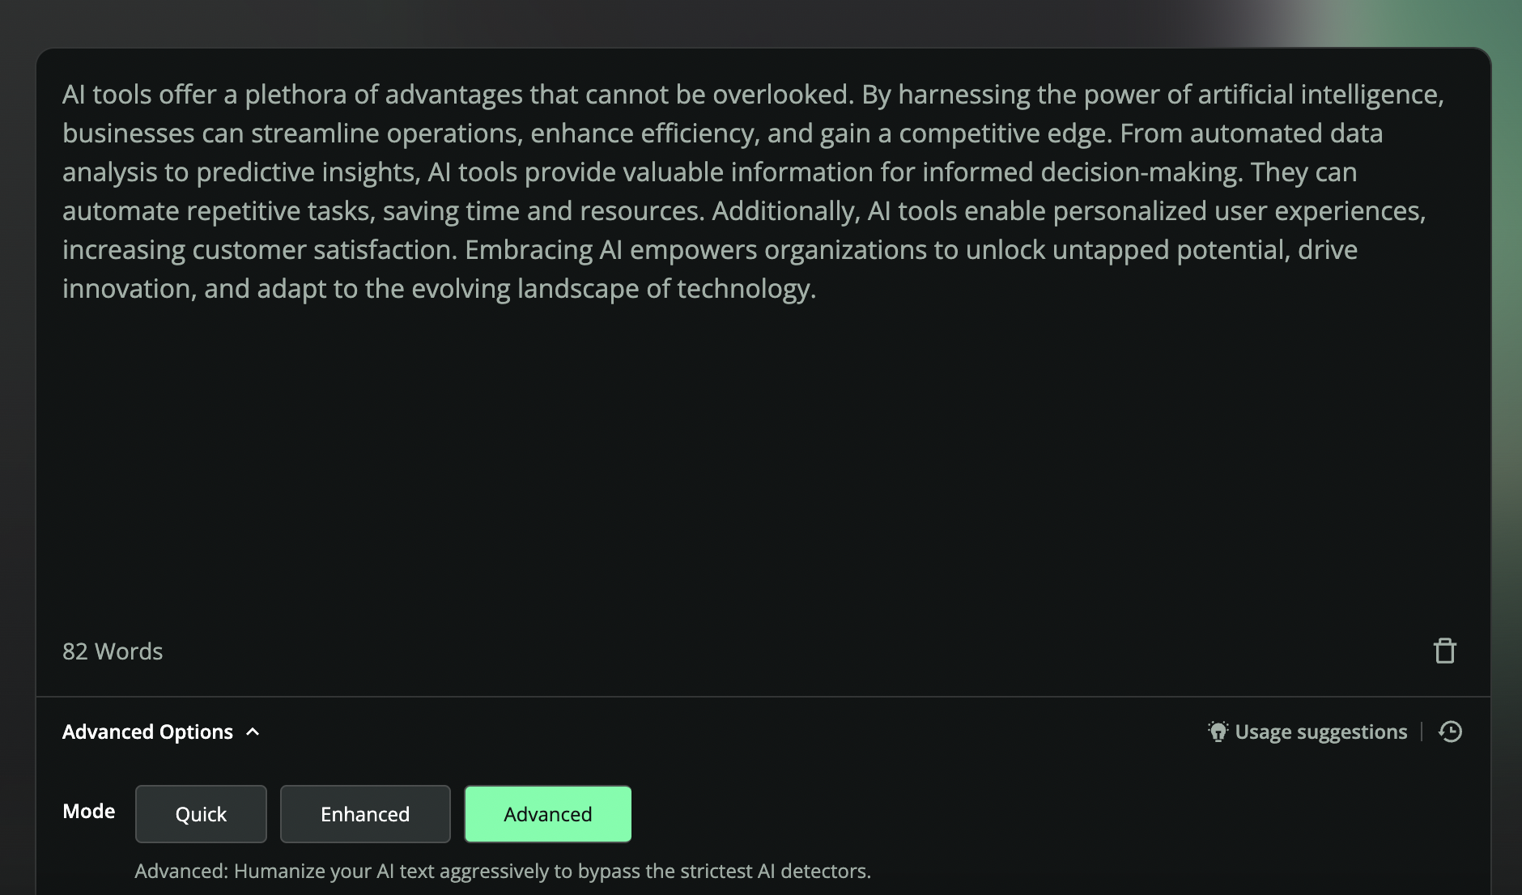The height and width of the screenshot is (895, 1522).
Task: Collapse the Advanced Options section
Action: [161, 732]
